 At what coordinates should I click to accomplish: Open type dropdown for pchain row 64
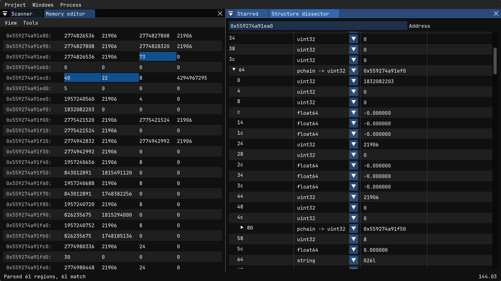(354, 71)
